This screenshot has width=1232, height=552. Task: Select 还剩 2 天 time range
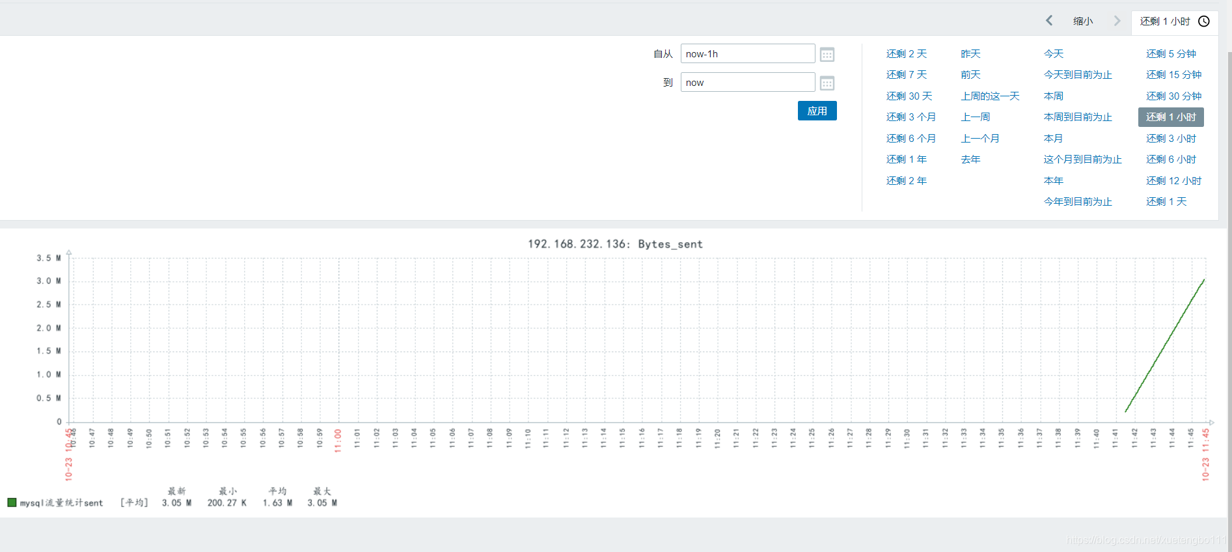tap(907, 54)
